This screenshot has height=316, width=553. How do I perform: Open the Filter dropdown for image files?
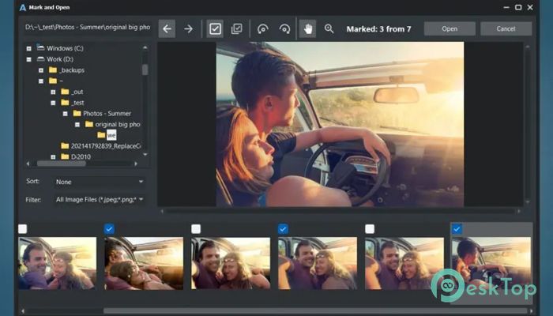pos(99,200)
